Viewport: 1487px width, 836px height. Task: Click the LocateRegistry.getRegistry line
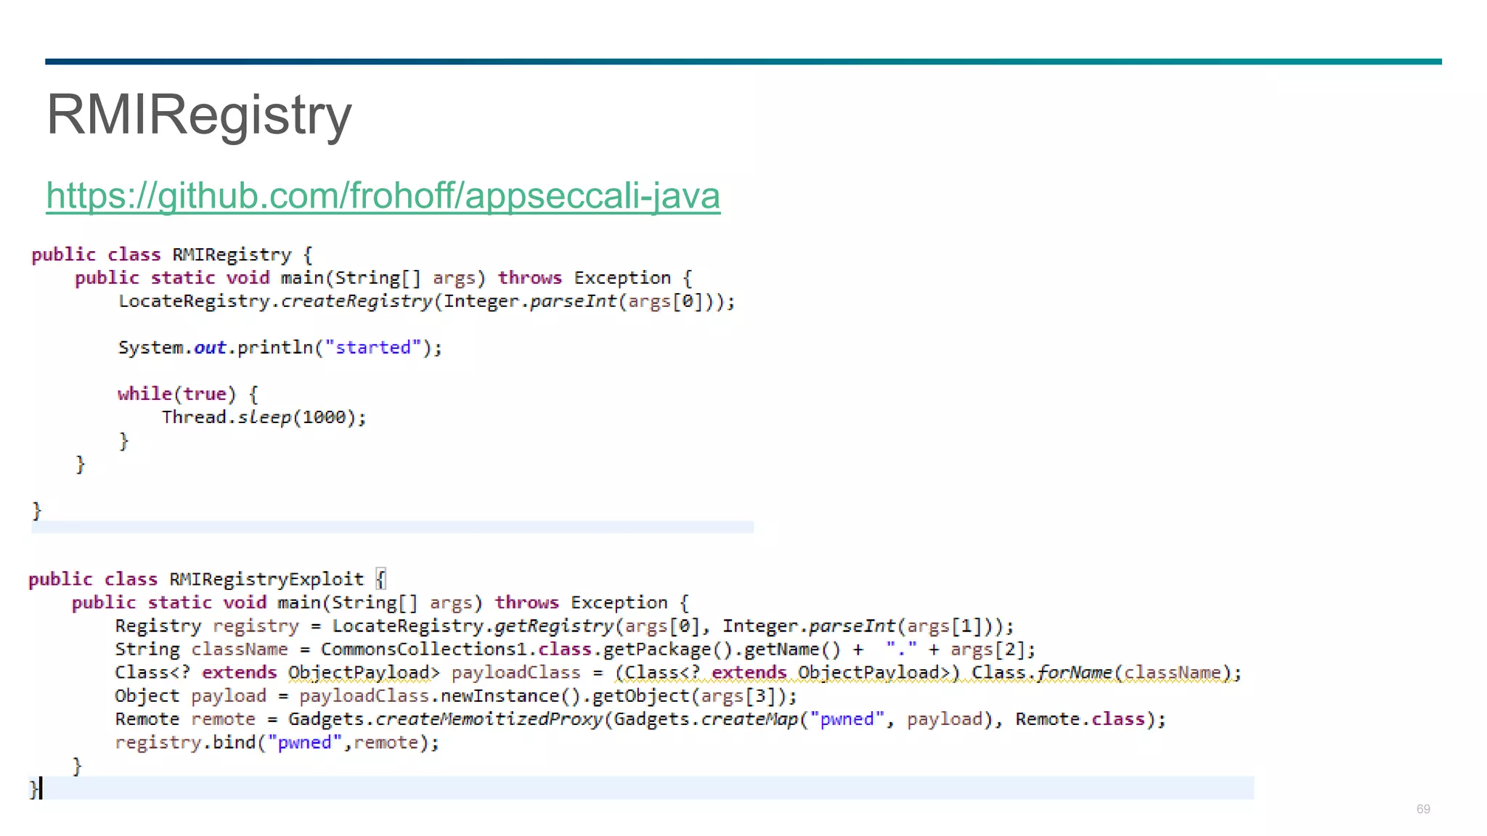(x=564, y=626)
